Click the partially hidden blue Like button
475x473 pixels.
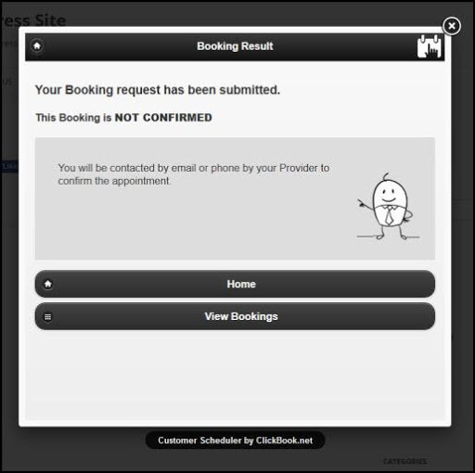point(8,166)
